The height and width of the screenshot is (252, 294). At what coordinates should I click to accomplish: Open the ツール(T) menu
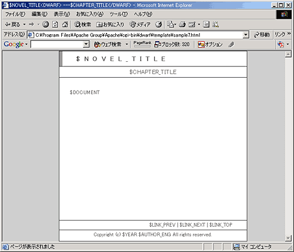point(119,14)
